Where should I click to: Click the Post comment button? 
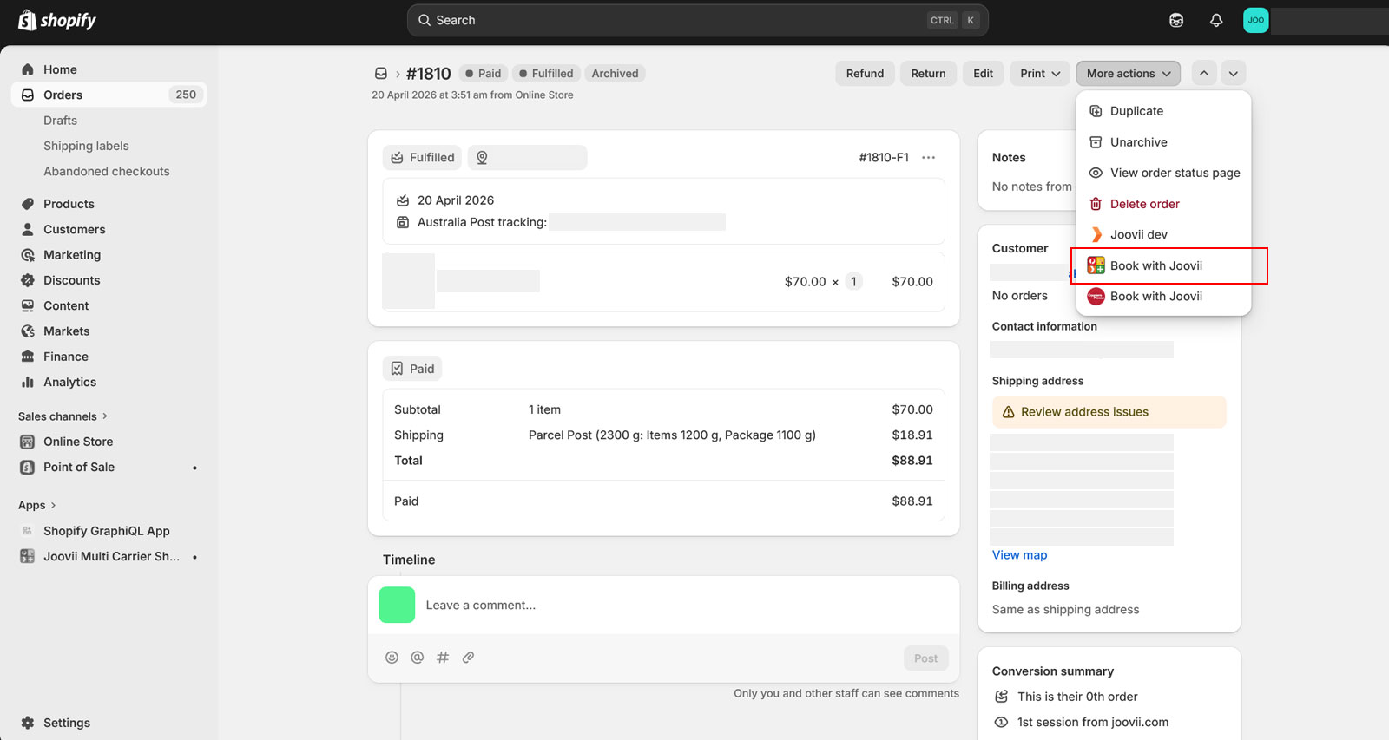(x=925, y=658)
